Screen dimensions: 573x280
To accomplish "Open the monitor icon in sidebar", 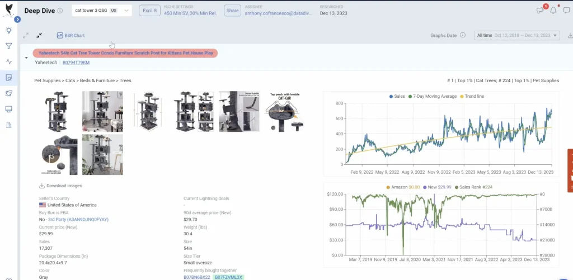I will click(x=8, y=109).
